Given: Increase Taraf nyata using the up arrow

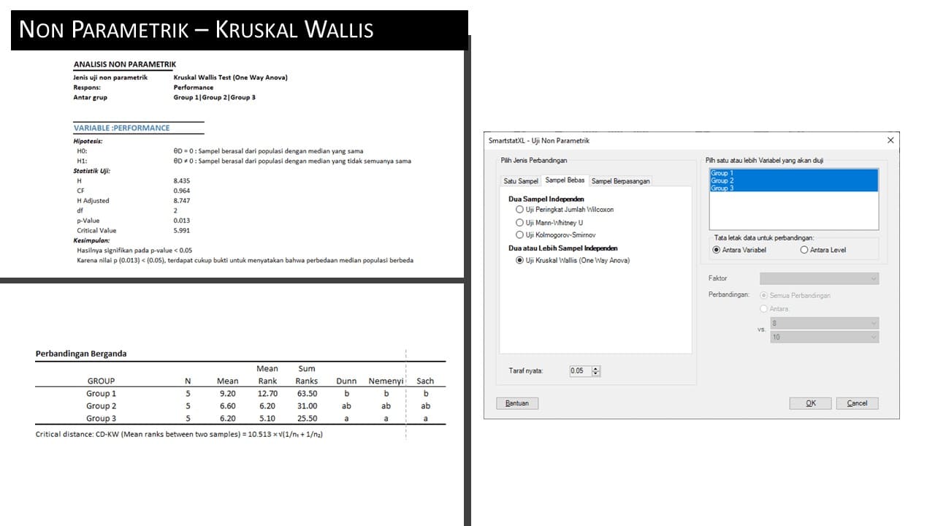Looking at the screenshot, I should [595, 368].
